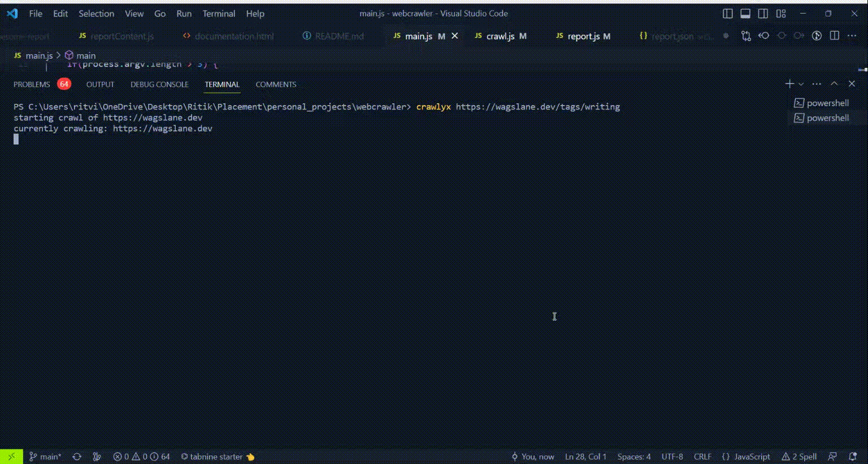868x464 pixels.
Task: Select the main symbol in breadcrumb
Action: pos(80,55)
